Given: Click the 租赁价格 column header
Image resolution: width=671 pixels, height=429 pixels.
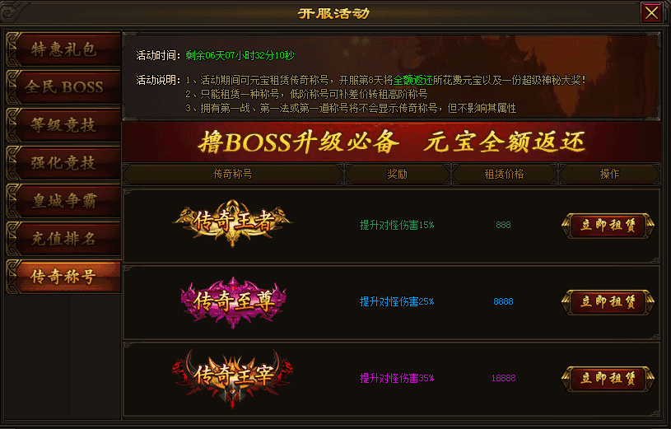Looking at the screenshot, I should 504,174.
